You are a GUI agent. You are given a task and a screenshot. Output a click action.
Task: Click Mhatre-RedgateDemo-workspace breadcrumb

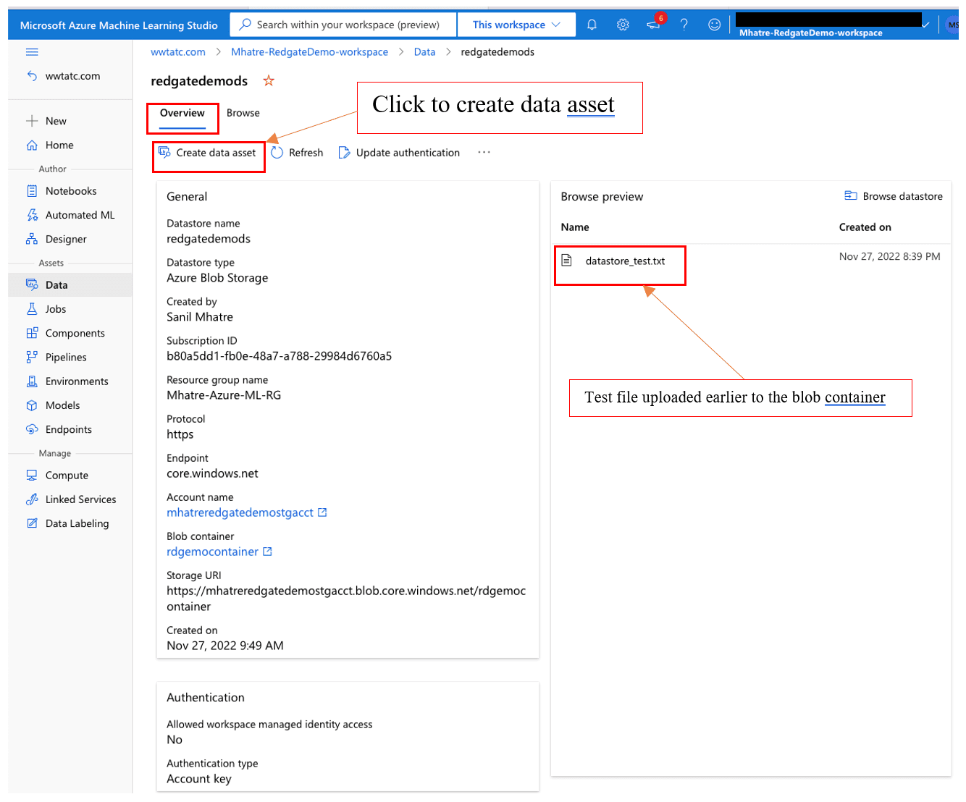309,52
